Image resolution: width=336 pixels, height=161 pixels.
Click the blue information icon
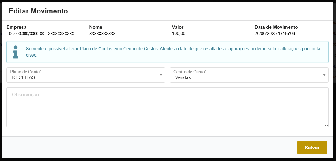15,52
